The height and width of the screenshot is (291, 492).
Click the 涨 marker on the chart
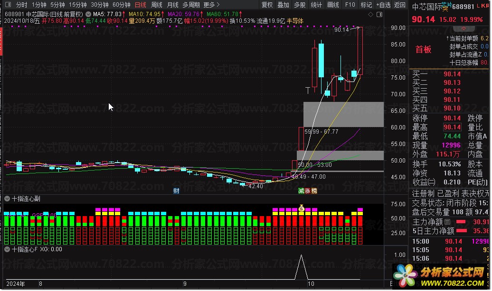[308, 191]
